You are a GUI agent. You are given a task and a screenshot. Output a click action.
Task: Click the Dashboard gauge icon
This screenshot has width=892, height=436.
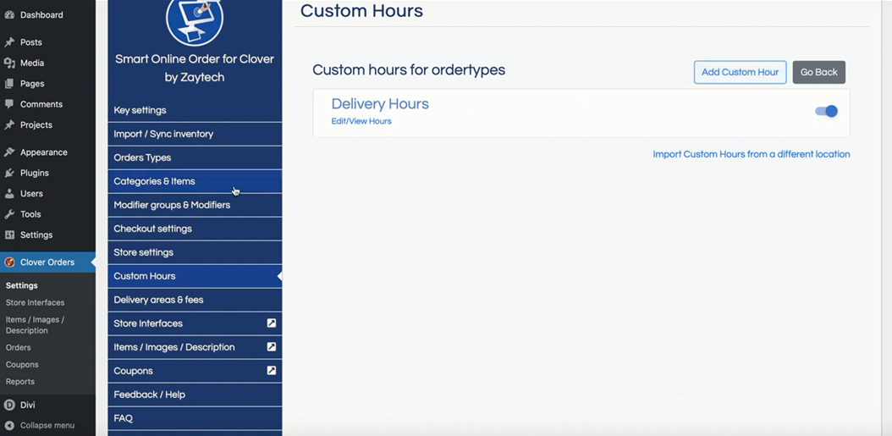click(x=9, y=14)
